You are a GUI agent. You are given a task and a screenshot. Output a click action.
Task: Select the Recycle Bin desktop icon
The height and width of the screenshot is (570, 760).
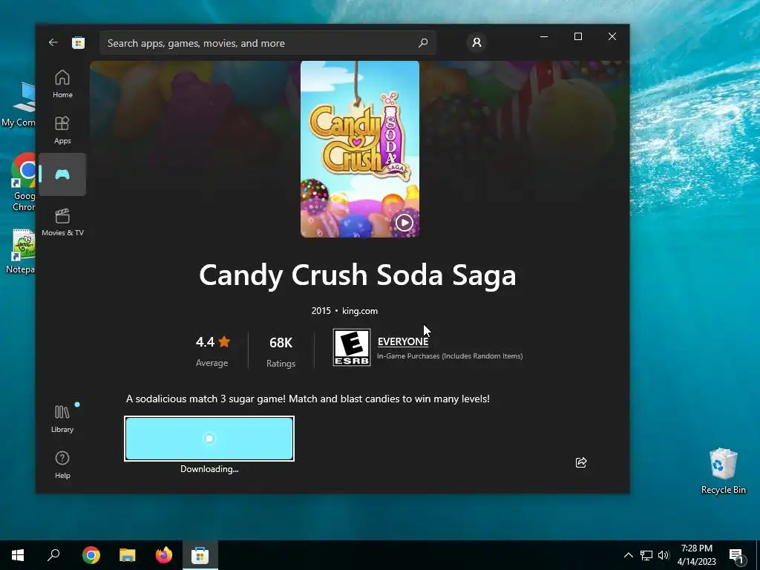(723, 471)
